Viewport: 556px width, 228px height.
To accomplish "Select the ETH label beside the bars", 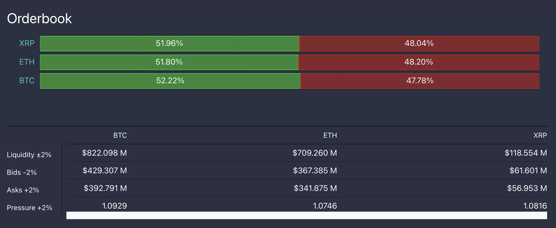I will click(27, 62).
